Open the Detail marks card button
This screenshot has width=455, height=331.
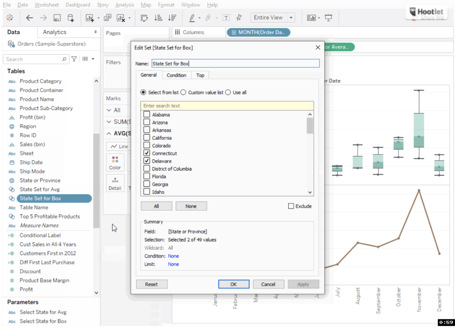(x=115, y=183)
